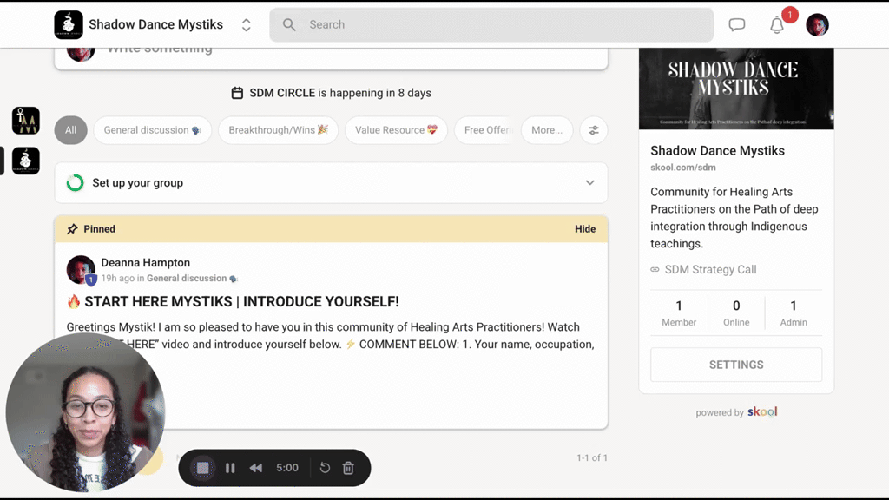
Task: Hide the pinned introduction post
Action: pos(585,228)
